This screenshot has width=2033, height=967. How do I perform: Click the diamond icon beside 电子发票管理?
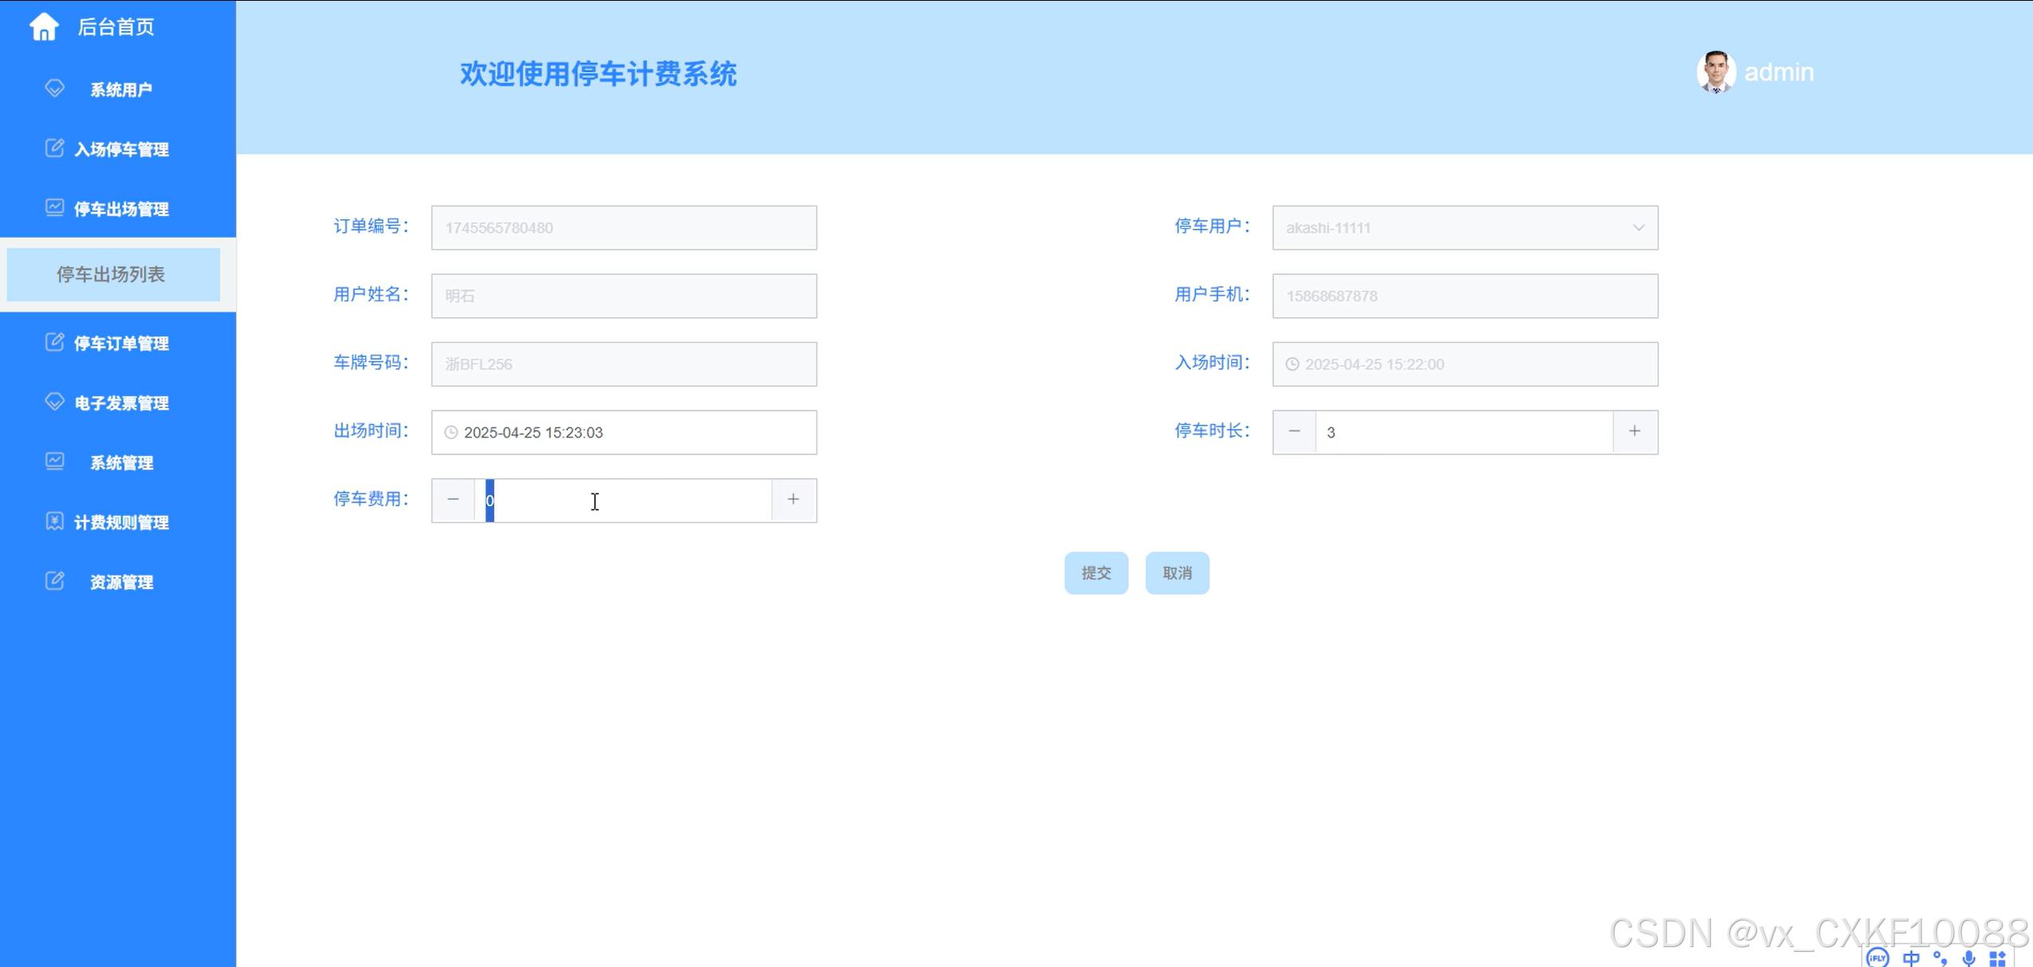(x=54, y=402)
